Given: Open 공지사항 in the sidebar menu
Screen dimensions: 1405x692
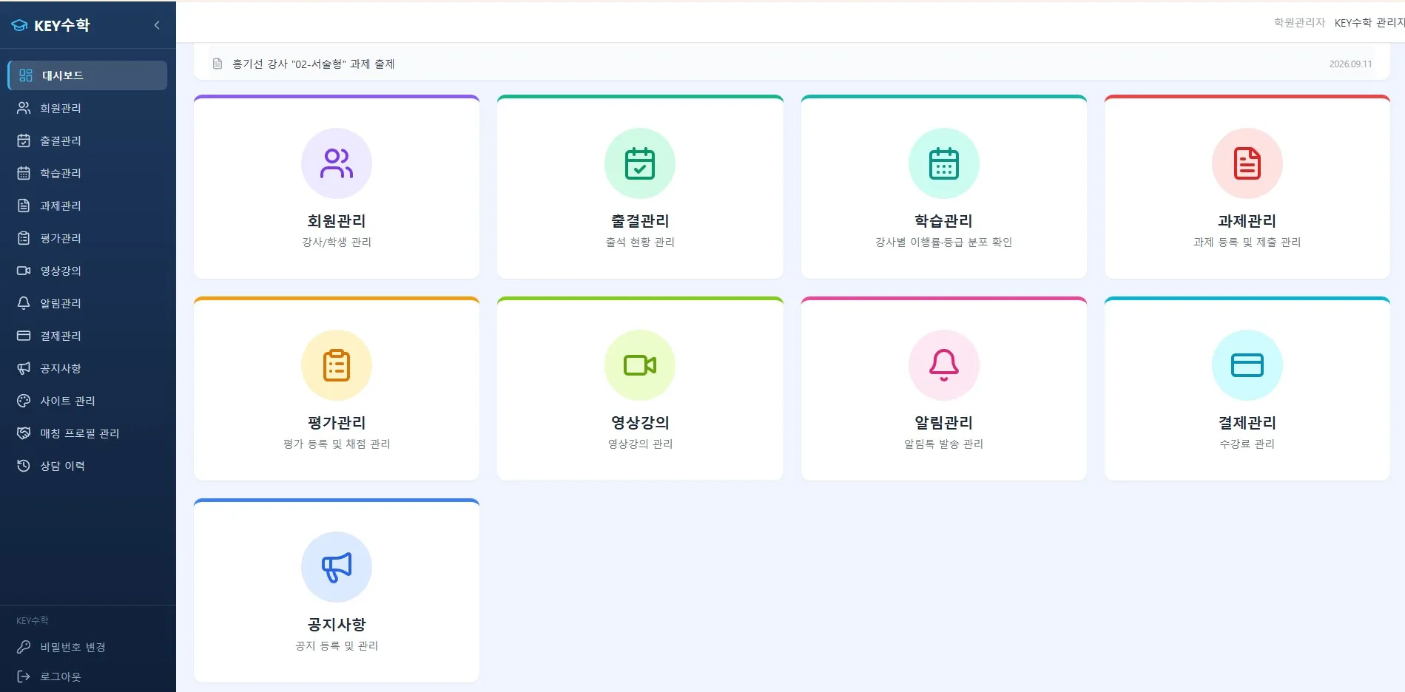Looking at the screenshot, I should point(87,368).
